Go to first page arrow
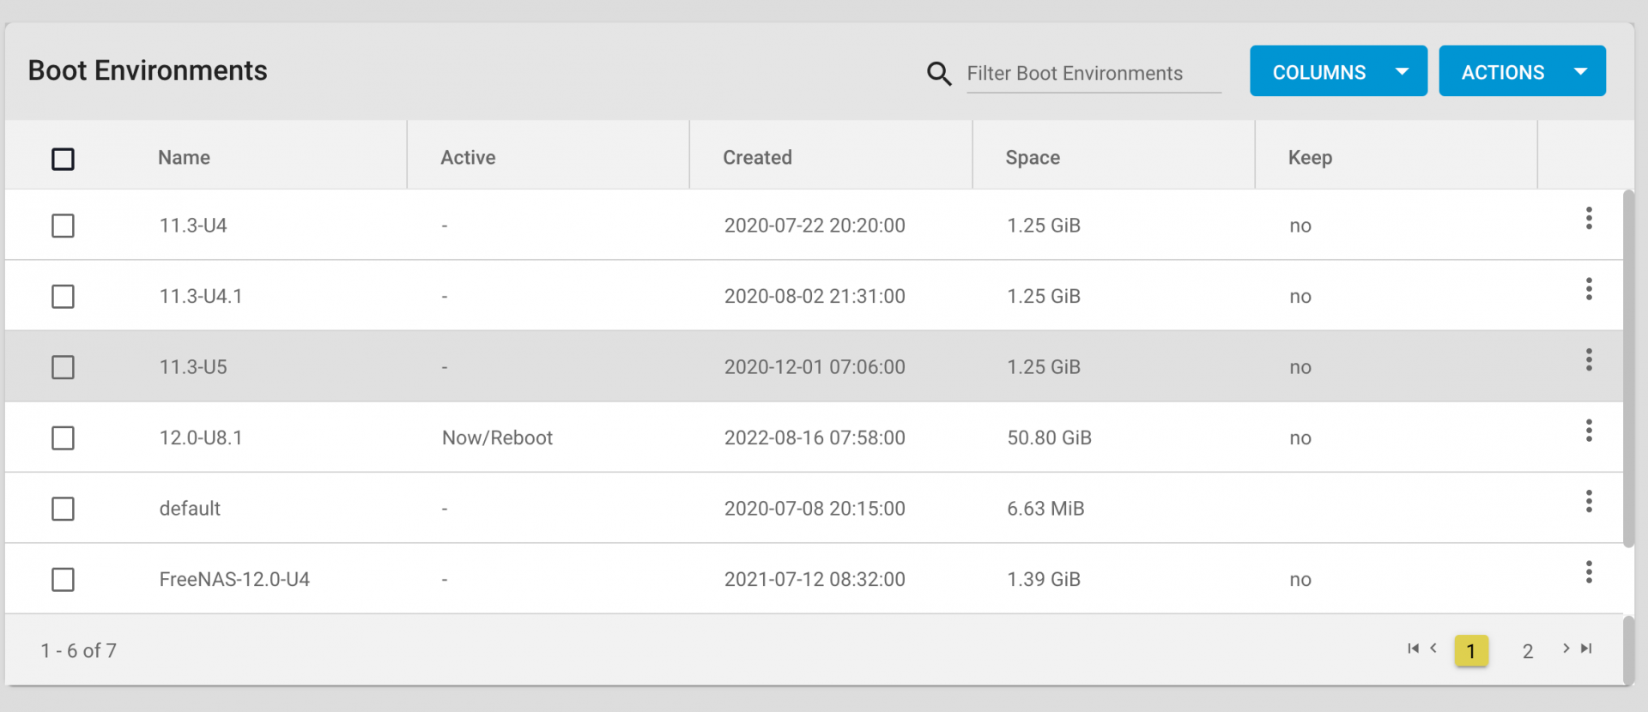1648x712 pixels. coord(1413,649)
